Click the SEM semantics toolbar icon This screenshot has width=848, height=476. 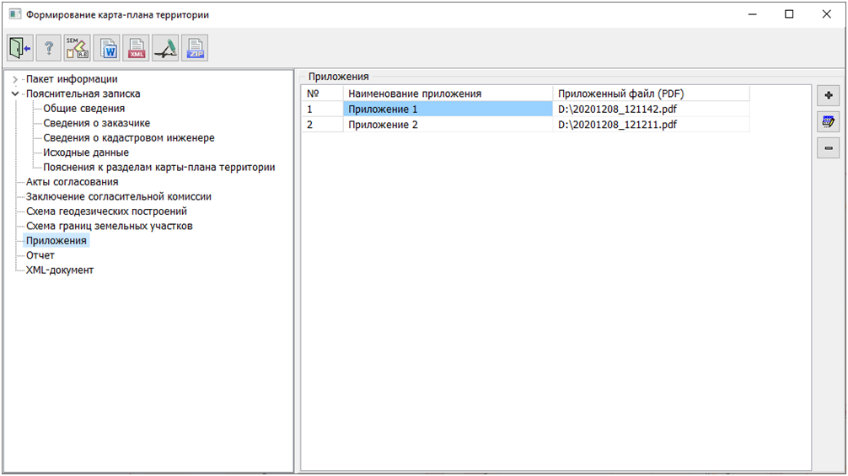78,48
